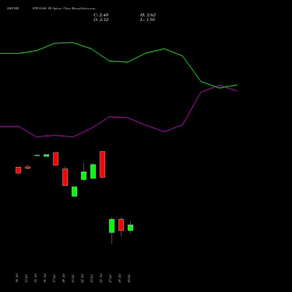
Task: Click the red candle above 17 Jul
Action: pos(55,159)
